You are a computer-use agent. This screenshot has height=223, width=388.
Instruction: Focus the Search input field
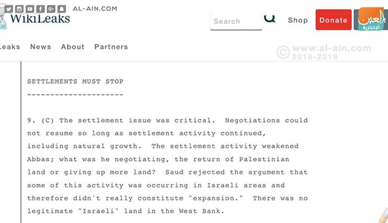236,21
